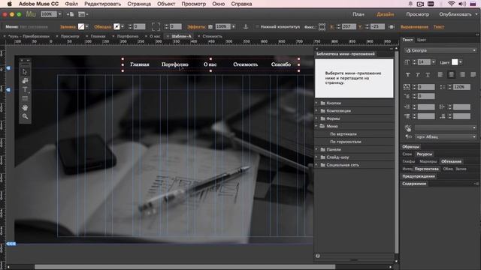Collapse the Меню folder
Screen dimensions: 481x270
click(316, 126)
